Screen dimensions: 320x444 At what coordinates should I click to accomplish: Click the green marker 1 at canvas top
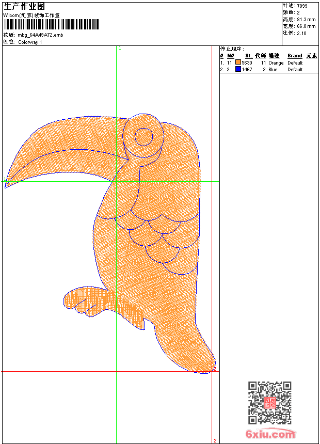(120, 49)
